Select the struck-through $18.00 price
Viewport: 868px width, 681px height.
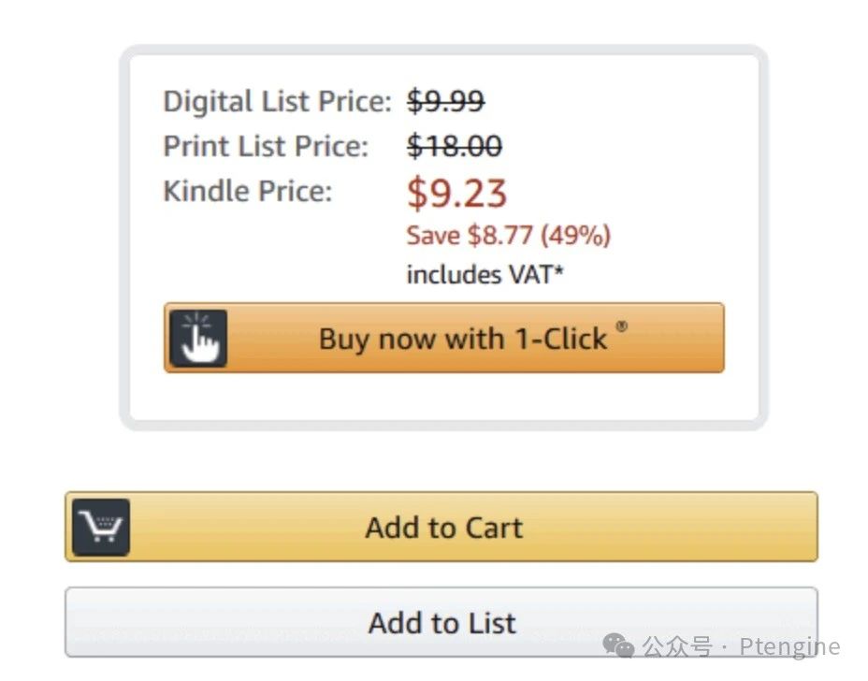point(455,146)
